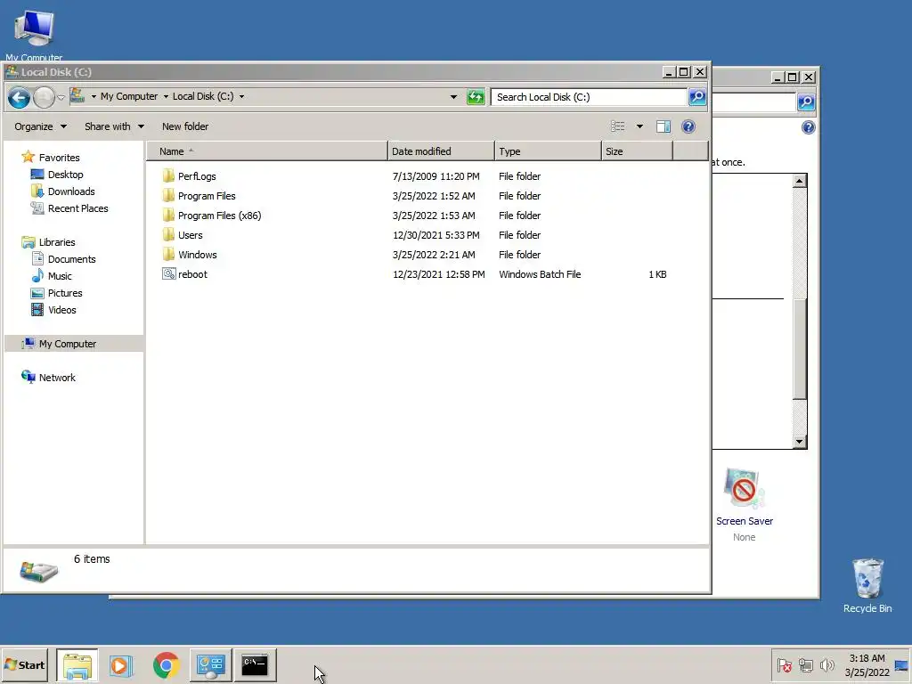Open the Pictures library
This screenshot has width=912, height=684.
click(56, 293)
